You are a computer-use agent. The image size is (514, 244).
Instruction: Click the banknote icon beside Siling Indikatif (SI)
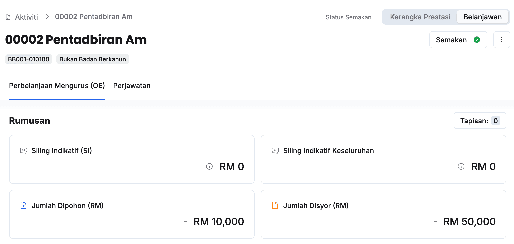24,150
